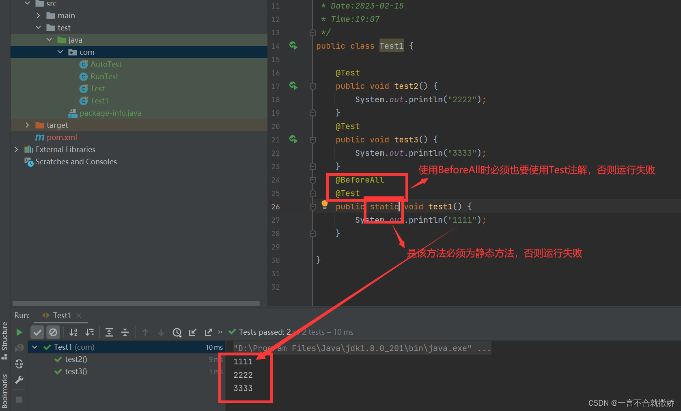Expand External Libraries node

tap(16, 149)
